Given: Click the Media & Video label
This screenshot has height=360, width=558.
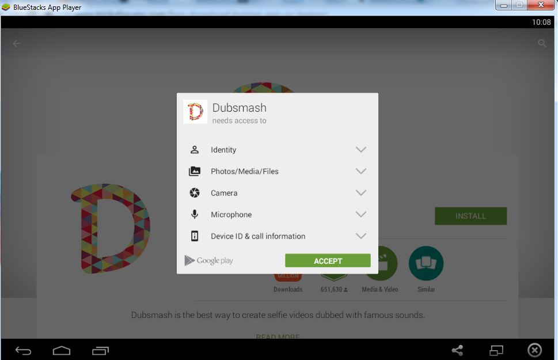Looking at the screenshot, I should click(380, 290).
